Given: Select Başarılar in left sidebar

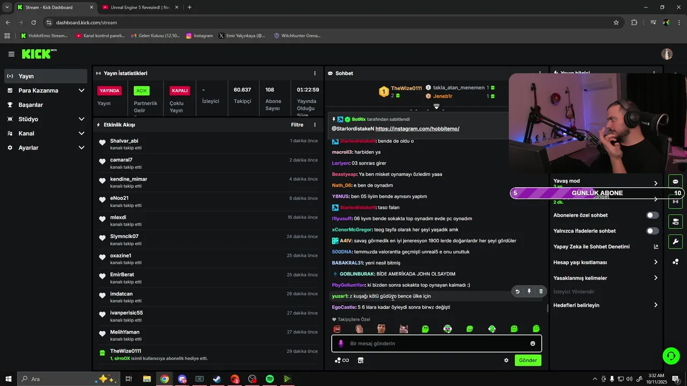Looking at the screenshot, I should [46, 105].
